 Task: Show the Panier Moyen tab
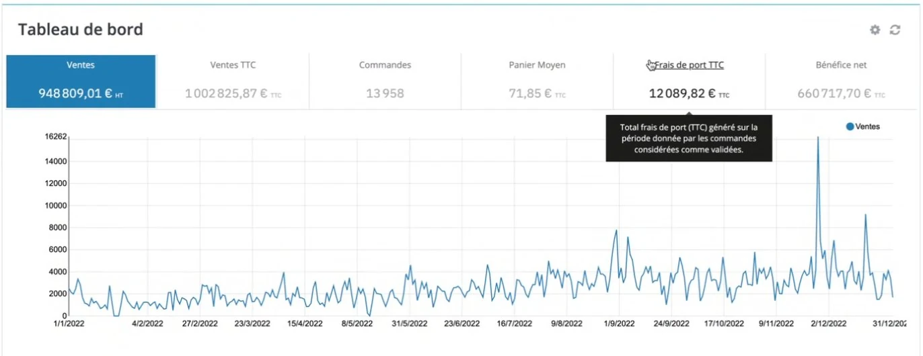coord(537,81)
